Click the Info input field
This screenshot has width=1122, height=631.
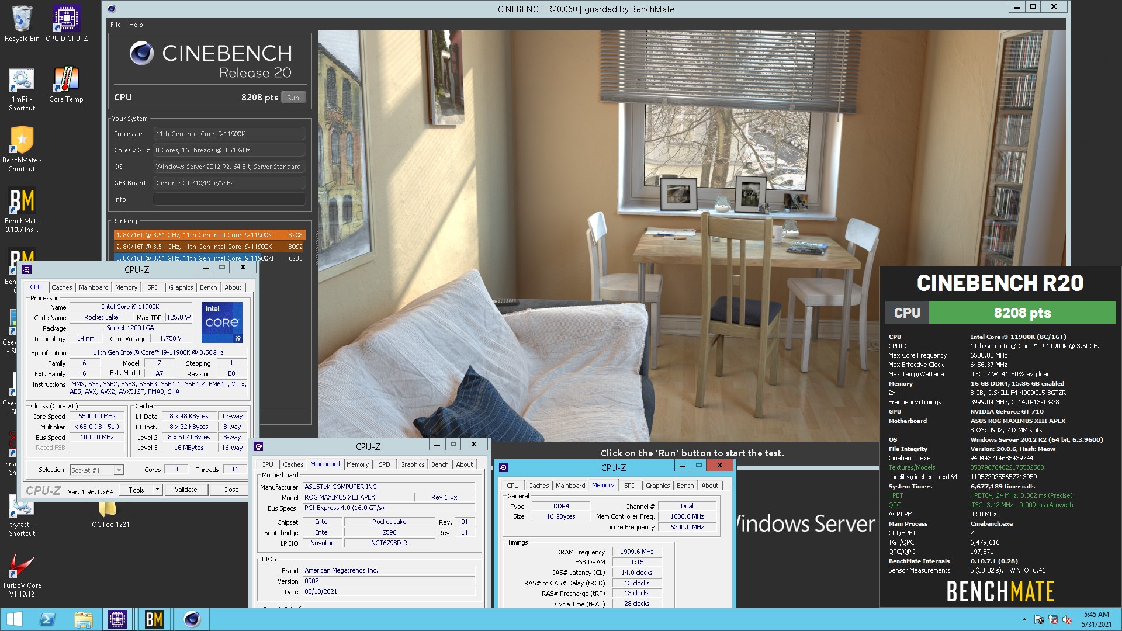click(x=229, y=199)
